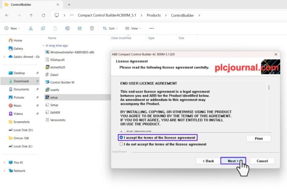This screenshot has width=287, height=189.
Task: Click the Next button in installer
Action: [x=233, y=161]
